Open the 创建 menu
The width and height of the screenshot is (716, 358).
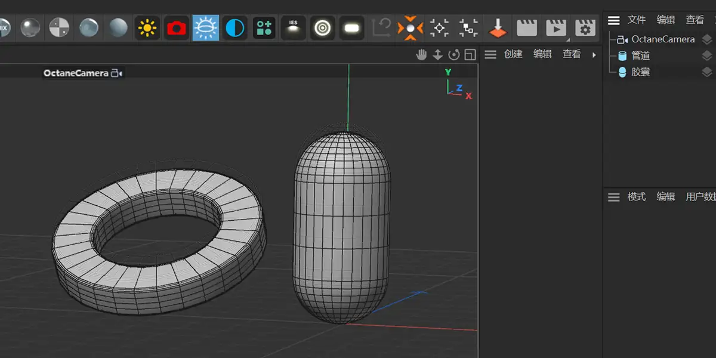tap(513, 54)
